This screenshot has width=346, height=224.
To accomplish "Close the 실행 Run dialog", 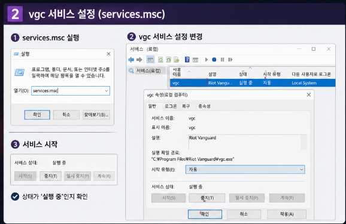I will [x=108, y=54].
